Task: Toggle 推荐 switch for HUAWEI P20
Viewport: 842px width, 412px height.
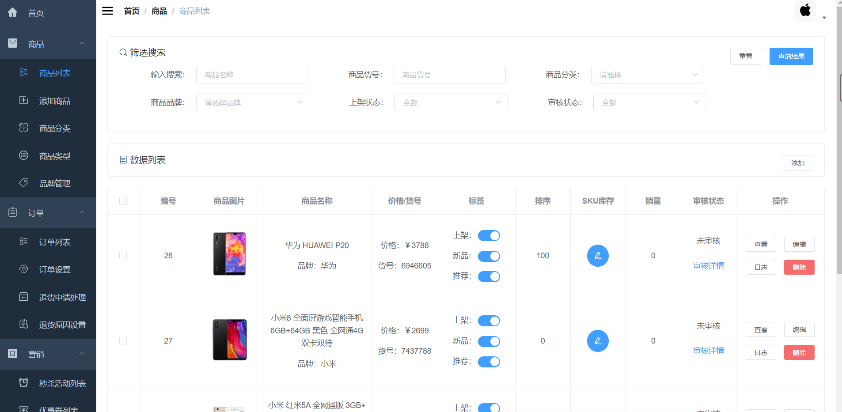Action: pos(489,276)
